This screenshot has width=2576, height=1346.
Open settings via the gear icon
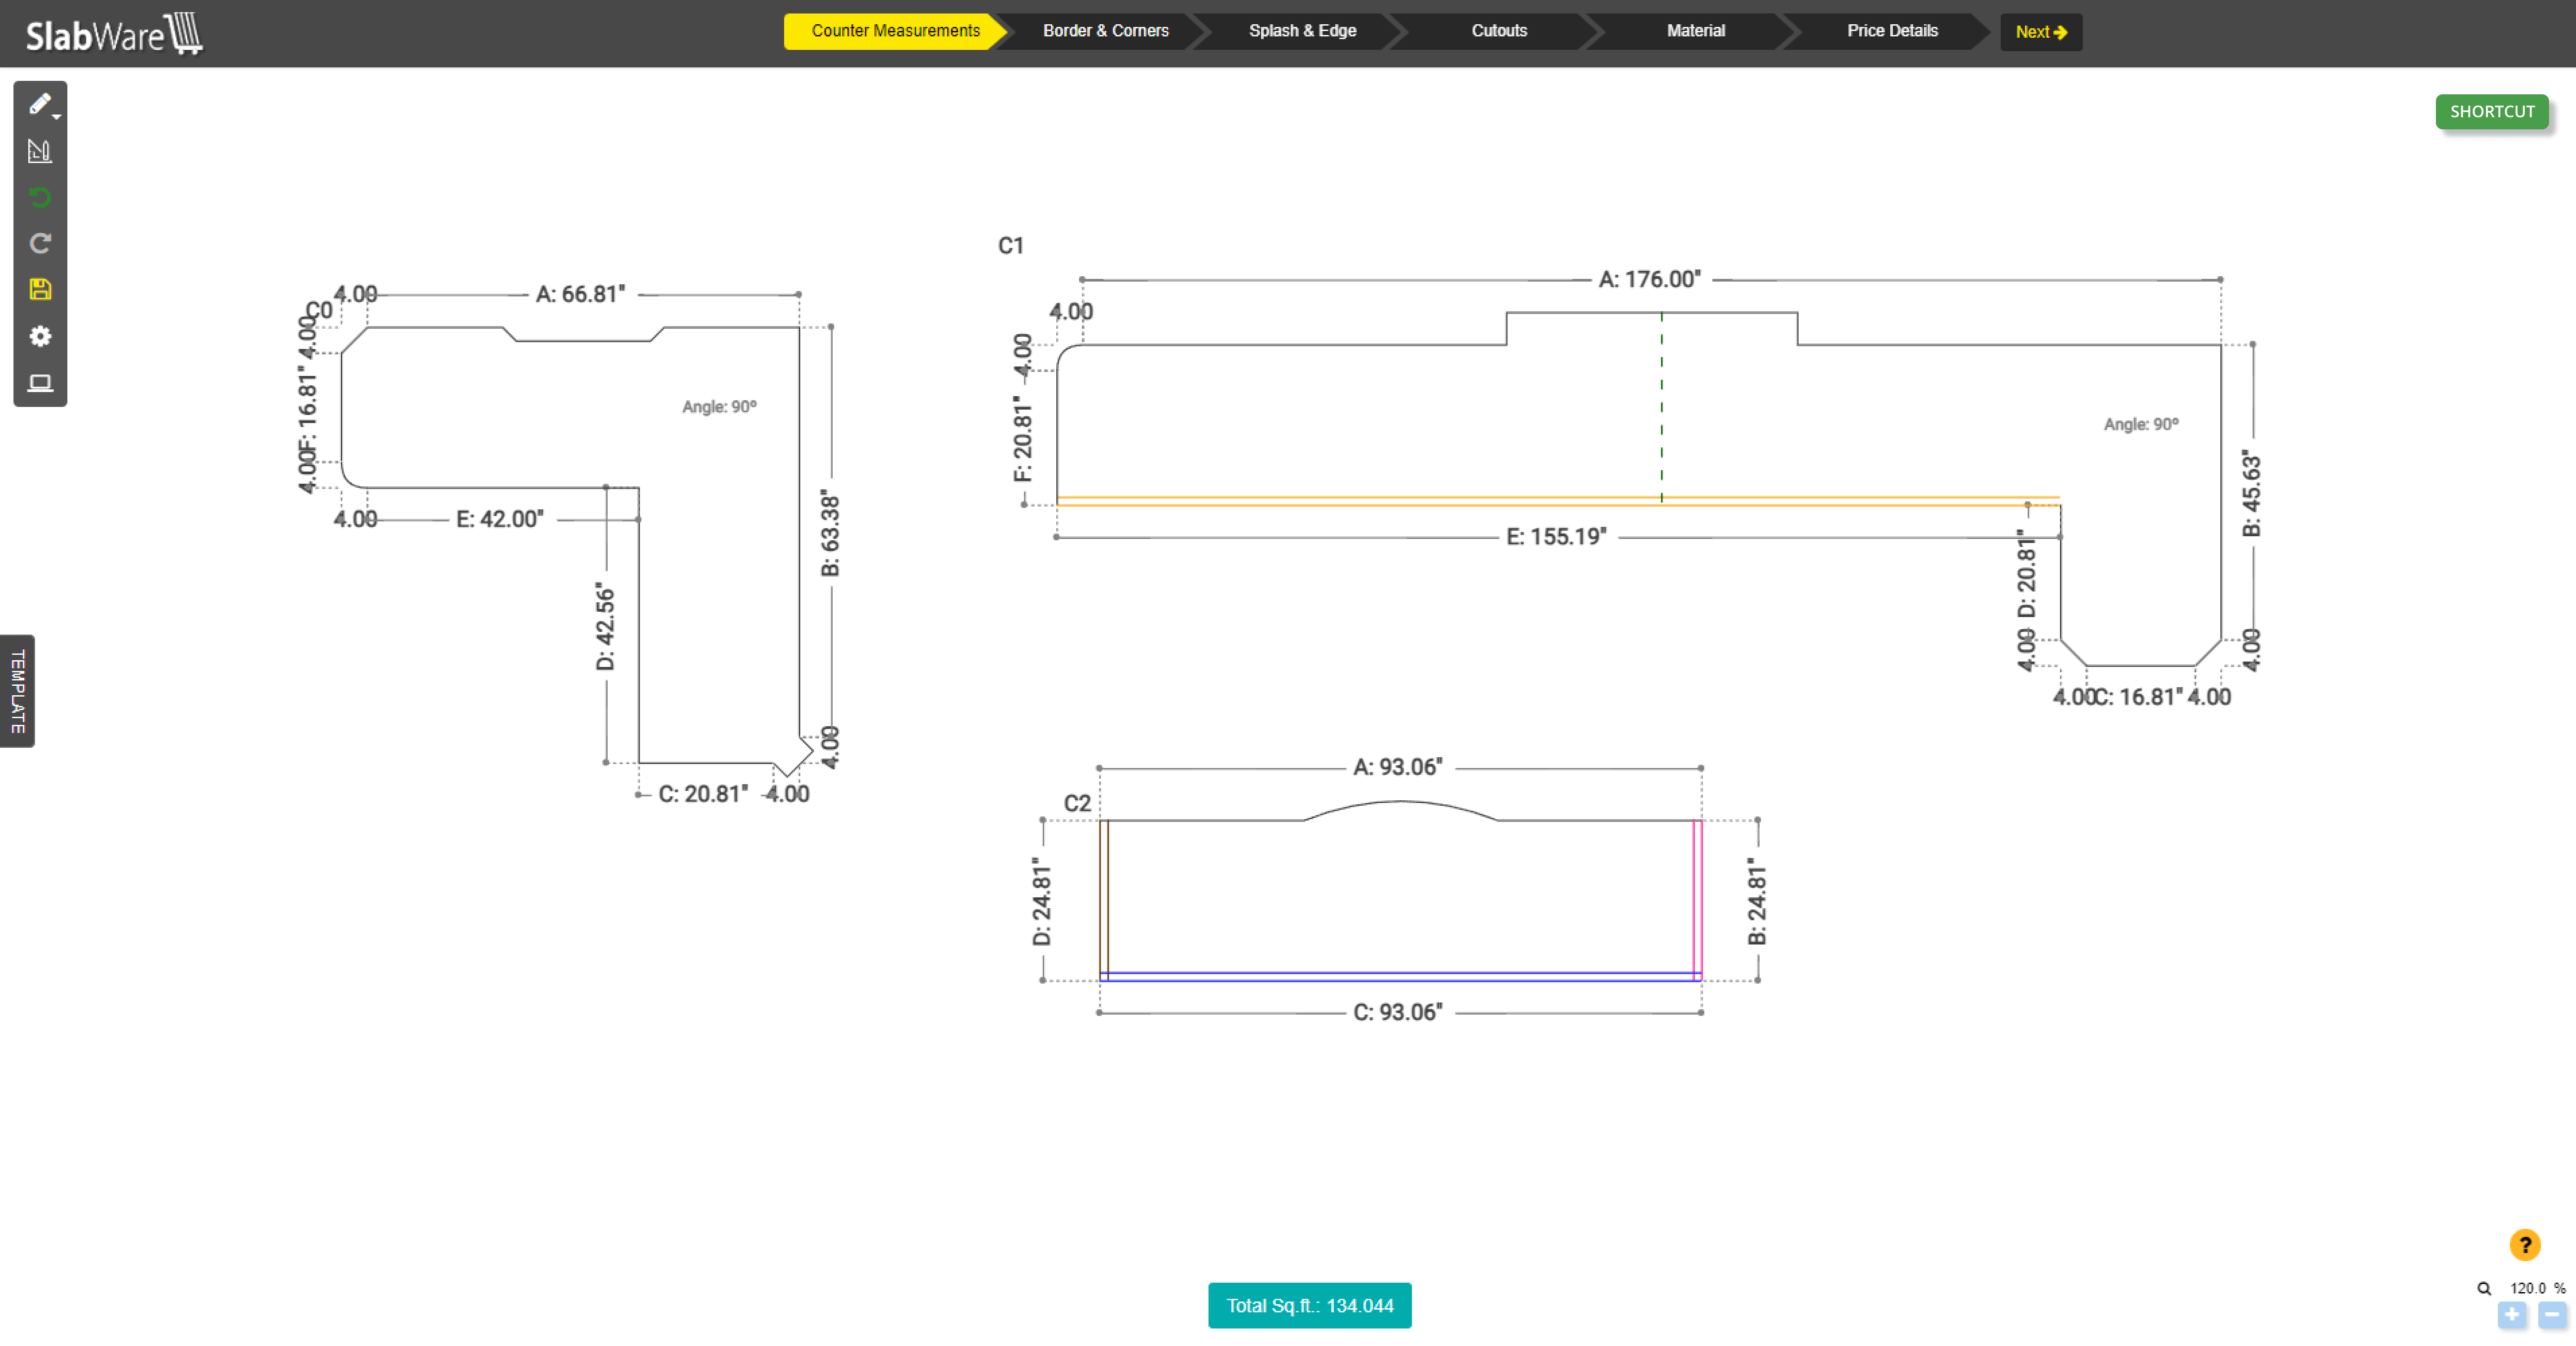click(x=40, y=336)
